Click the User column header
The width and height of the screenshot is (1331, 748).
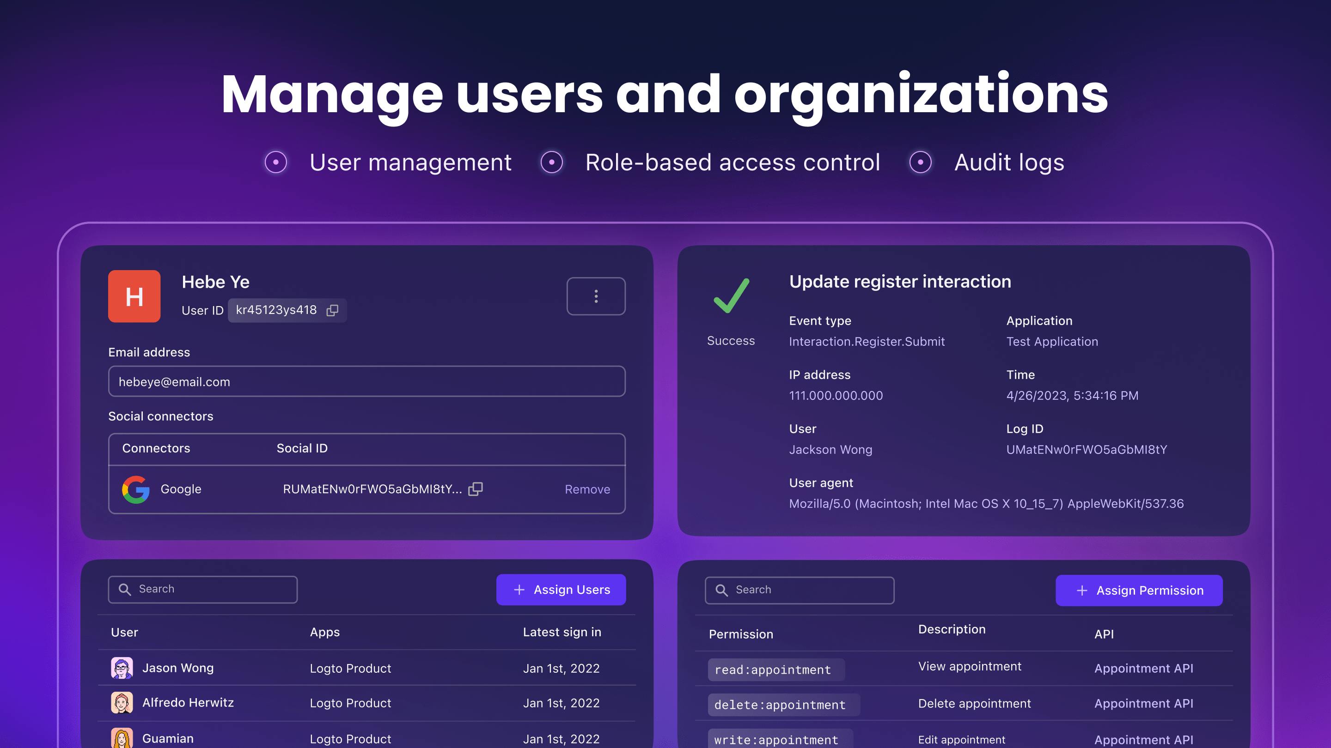coord(124,633)
